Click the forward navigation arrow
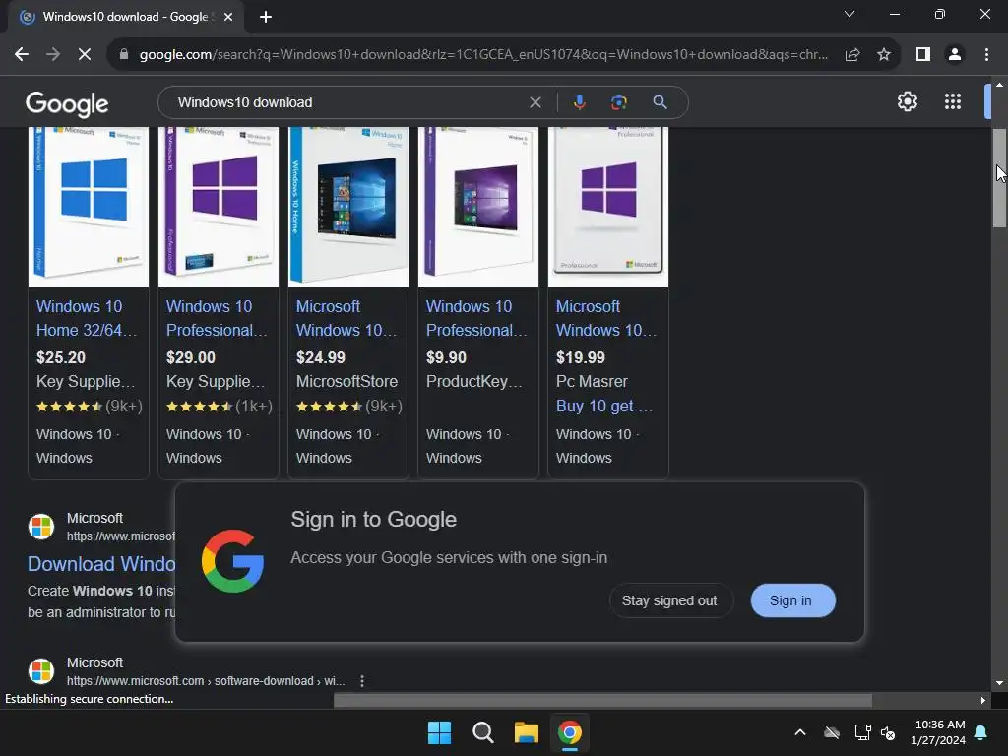This screenshot has height=756, width=1008. [53, 55]
